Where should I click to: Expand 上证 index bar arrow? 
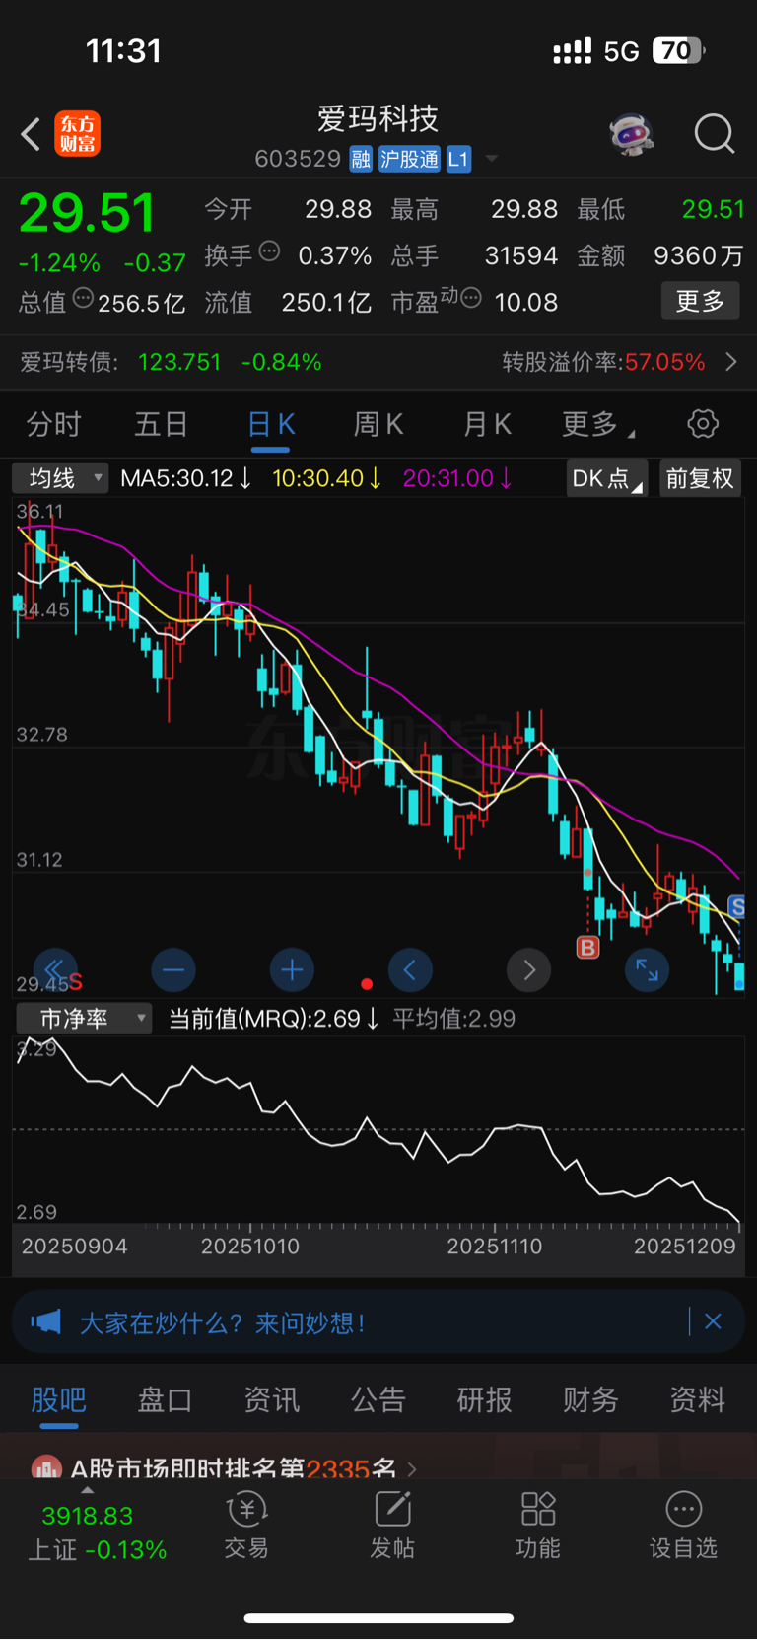click(88, 1490)
